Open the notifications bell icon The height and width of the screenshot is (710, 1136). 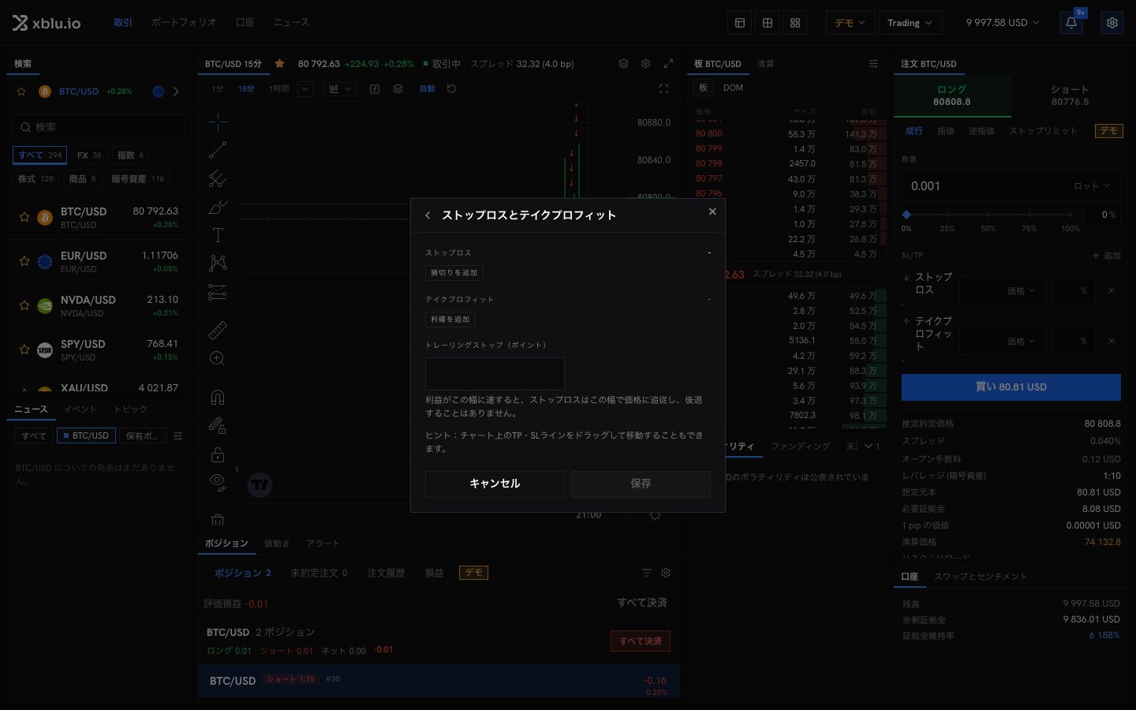(x=1071, y=23)
